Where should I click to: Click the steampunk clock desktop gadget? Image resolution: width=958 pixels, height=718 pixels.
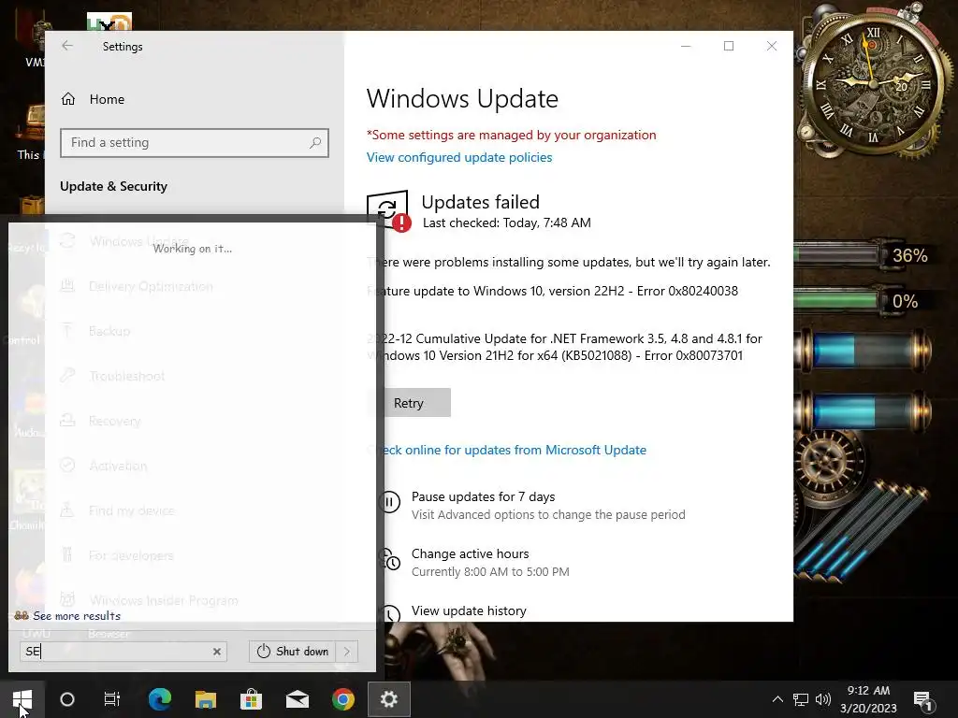(x=873, y=83)
